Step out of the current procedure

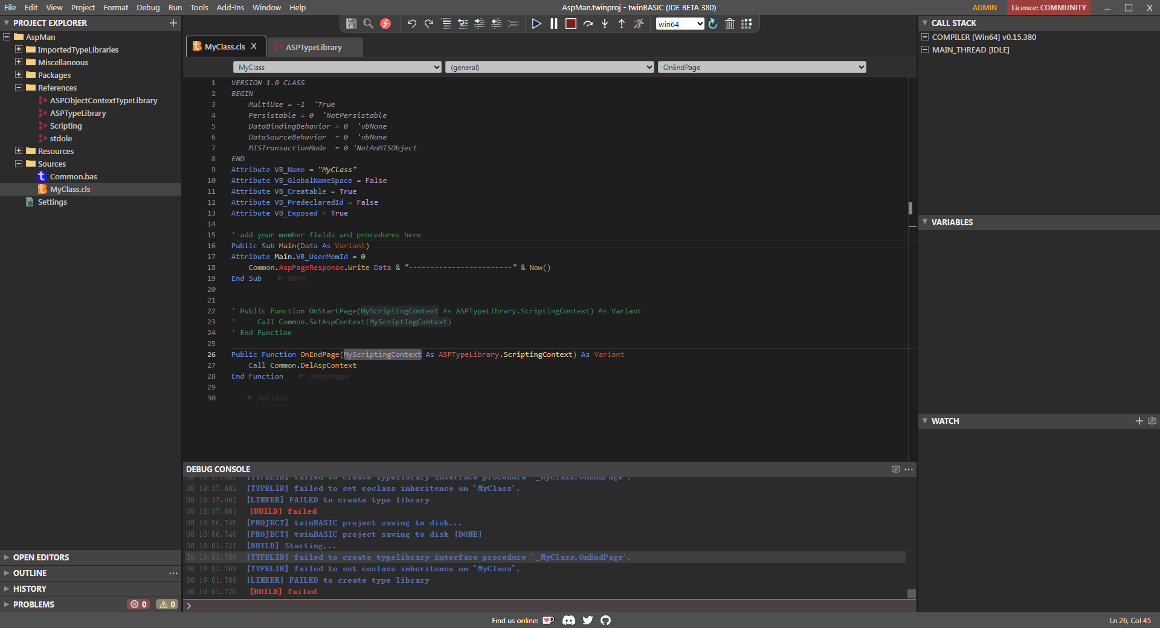pyautogui.click(x=621, y=24)
